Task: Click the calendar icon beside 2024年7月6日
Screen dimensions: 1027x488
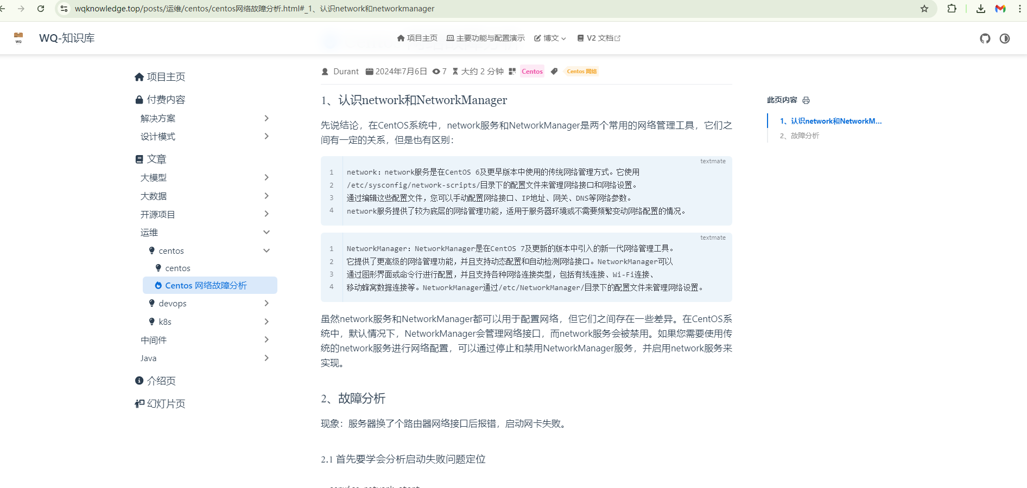Action: pyautogui.click(x=369, y=72)
